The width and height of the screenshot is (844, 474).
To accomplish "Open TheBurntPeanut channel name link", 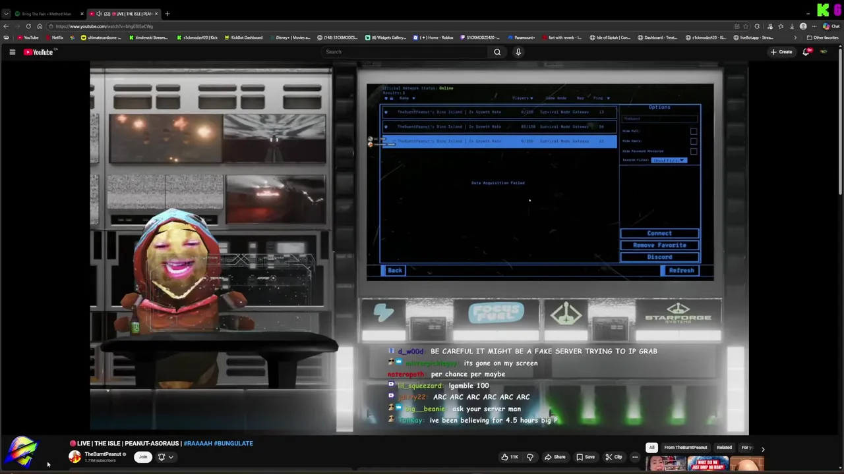I will 102,454.
